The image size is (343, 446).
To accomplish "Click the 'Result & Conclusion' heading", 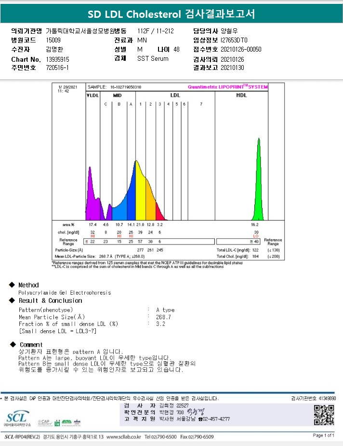I will click(x=50, y=301).
